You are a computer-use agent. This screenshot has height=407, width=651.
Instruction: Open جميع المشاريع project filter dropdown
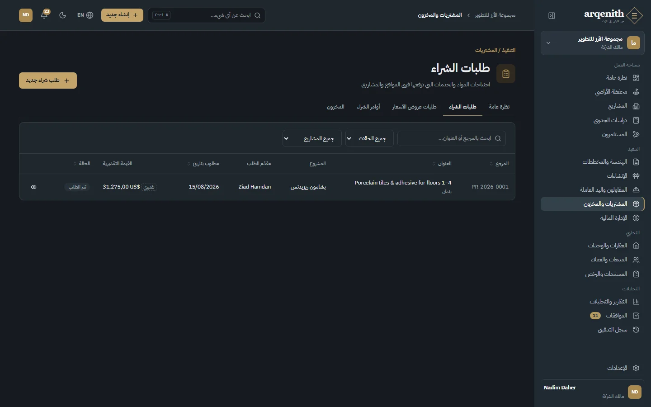click(x=312, y=138)
